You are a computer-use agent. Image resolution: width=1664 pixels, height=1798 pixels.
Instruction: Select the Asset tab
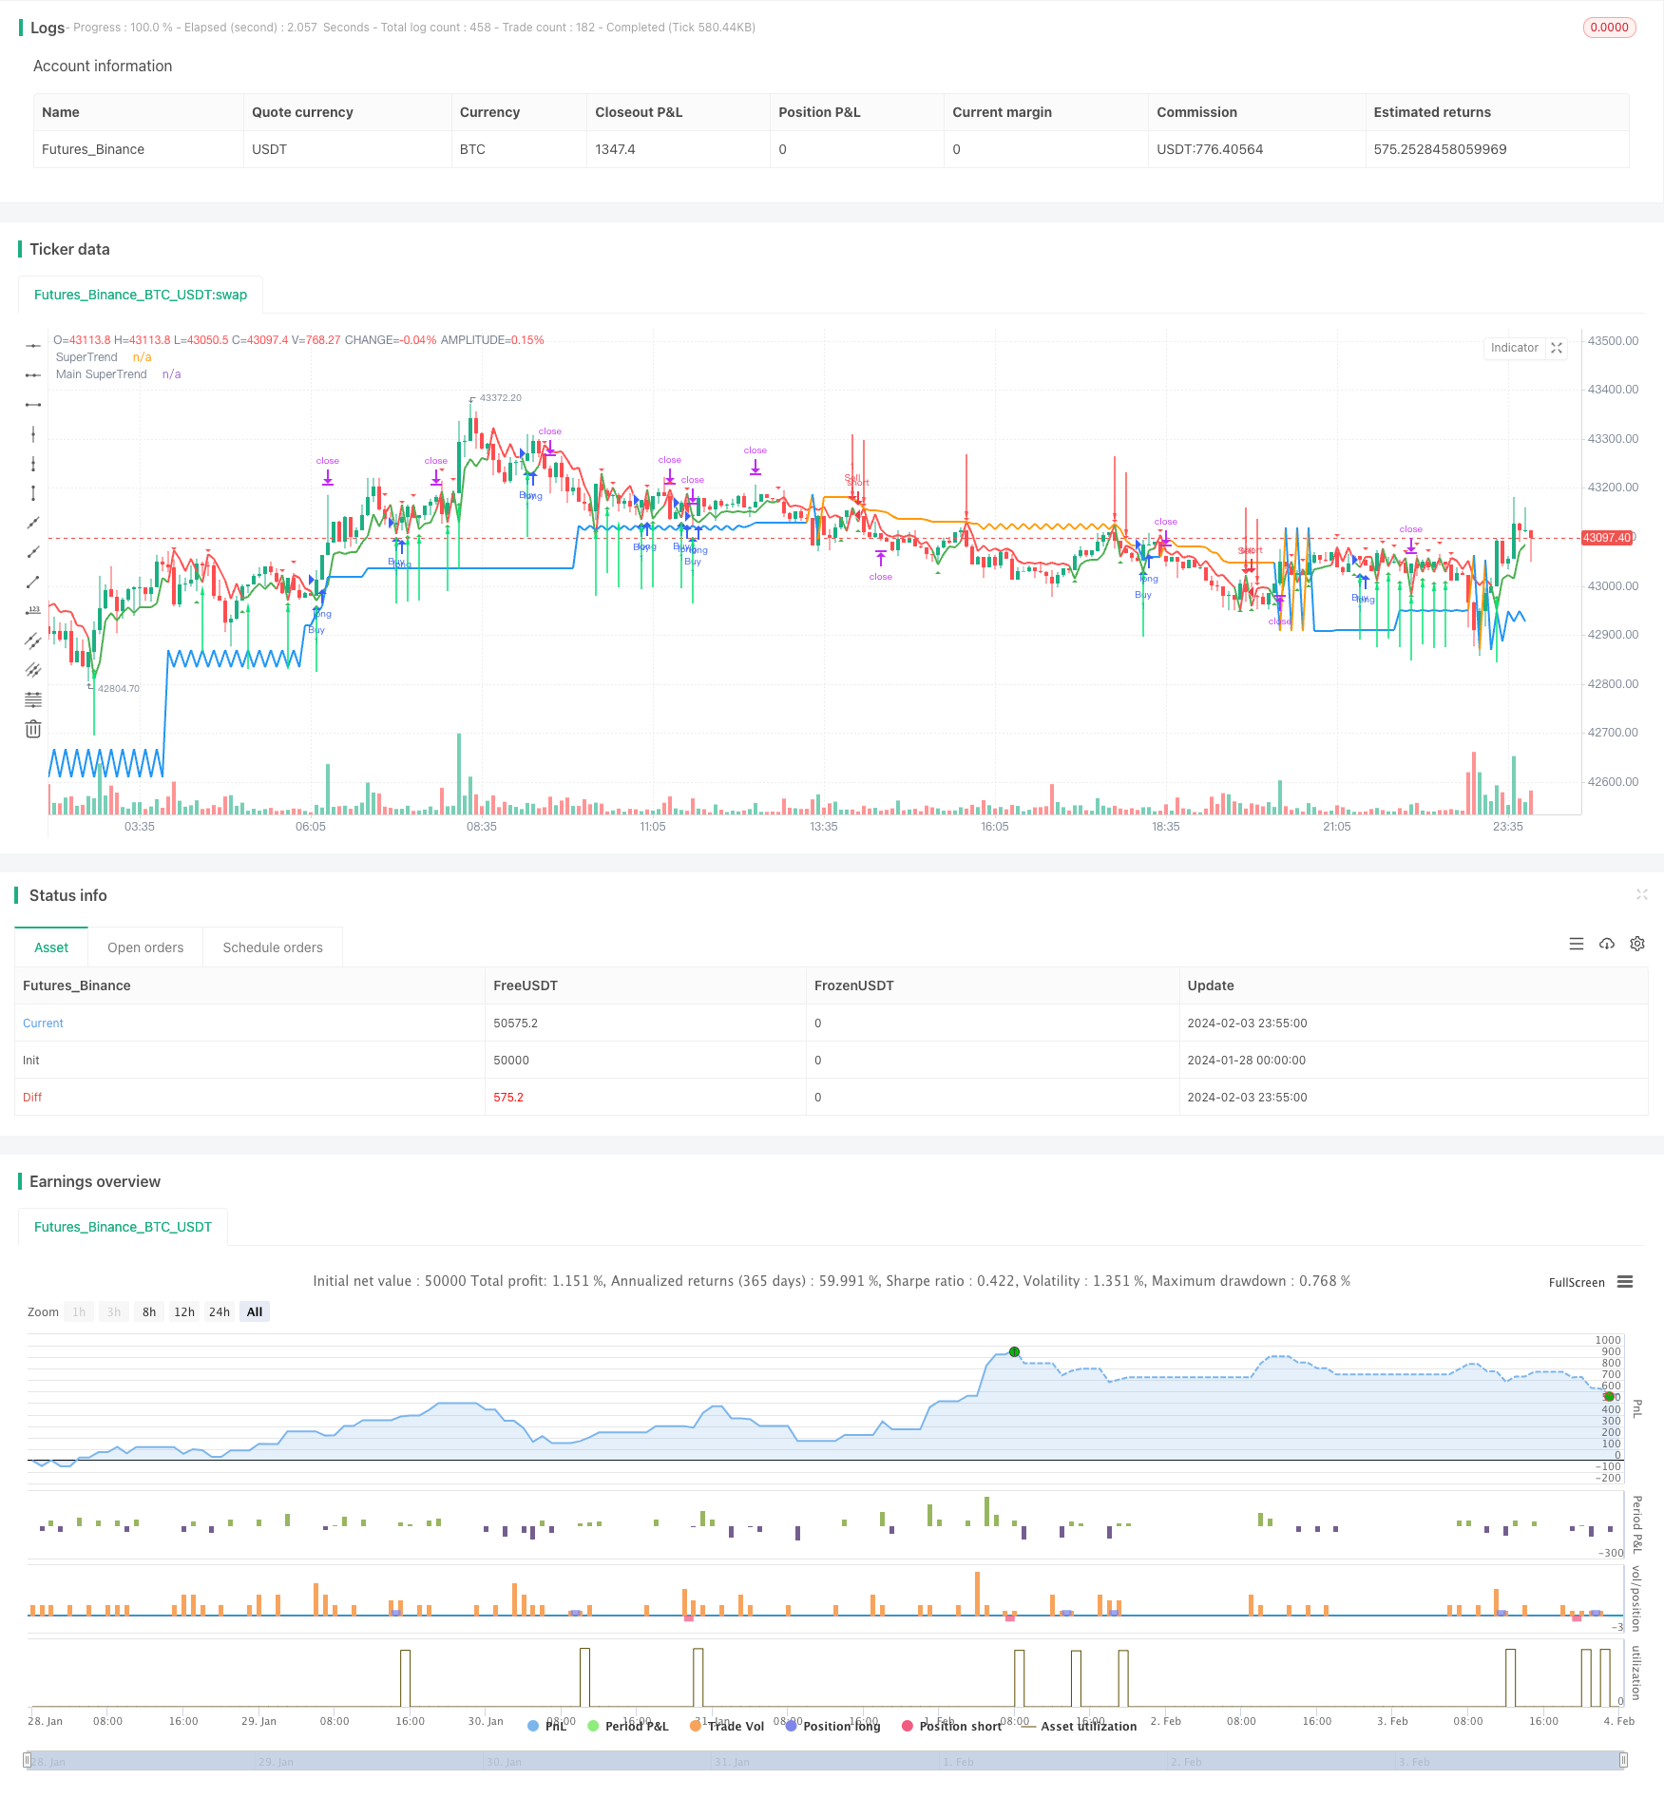pyautogui.click(x=51, y=947)
